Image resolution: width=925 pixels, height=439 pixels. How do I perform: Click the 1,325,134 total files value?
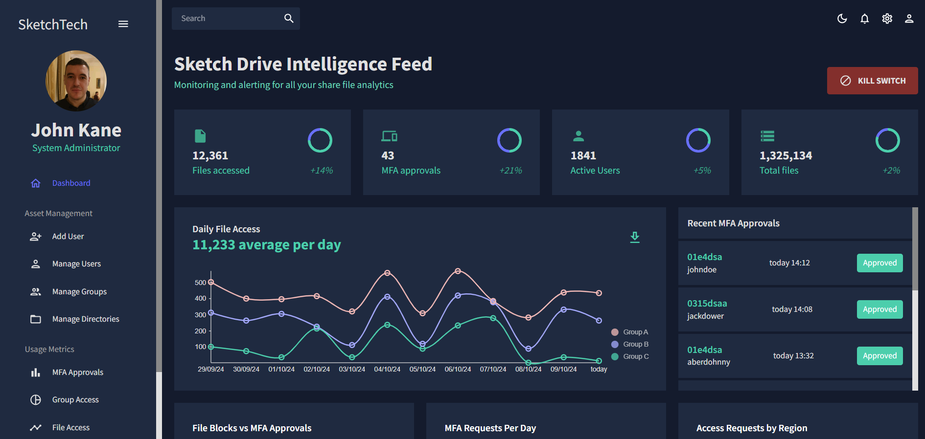pyautogui.click(x=786, y=155)
